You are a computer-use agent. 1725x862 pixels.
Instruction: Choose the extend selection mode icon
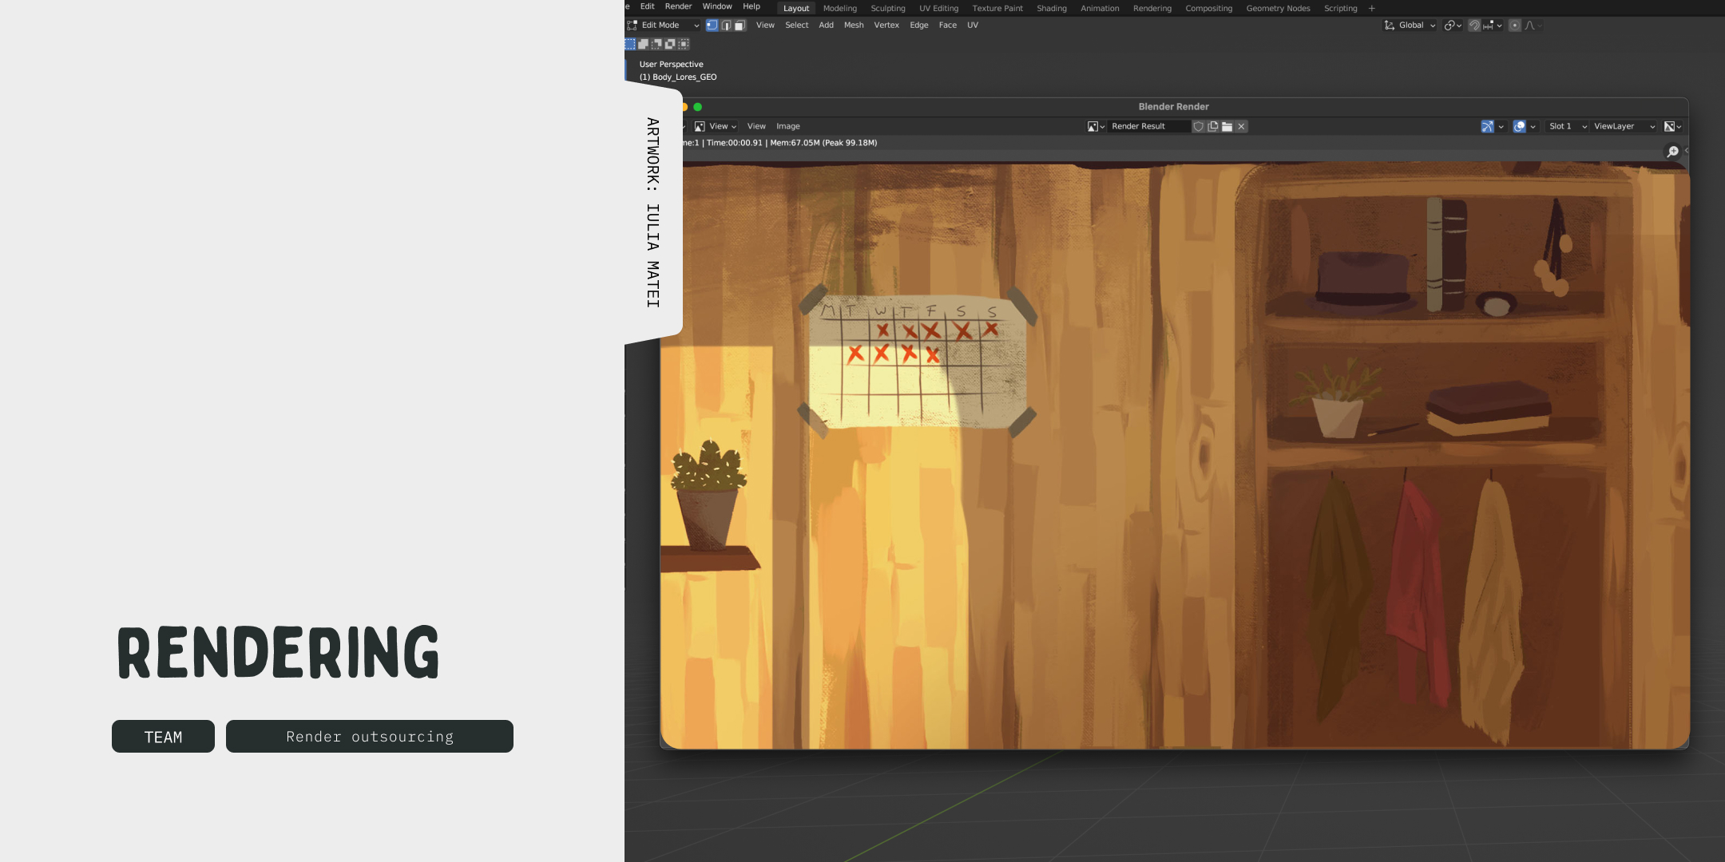pos(643,44)
